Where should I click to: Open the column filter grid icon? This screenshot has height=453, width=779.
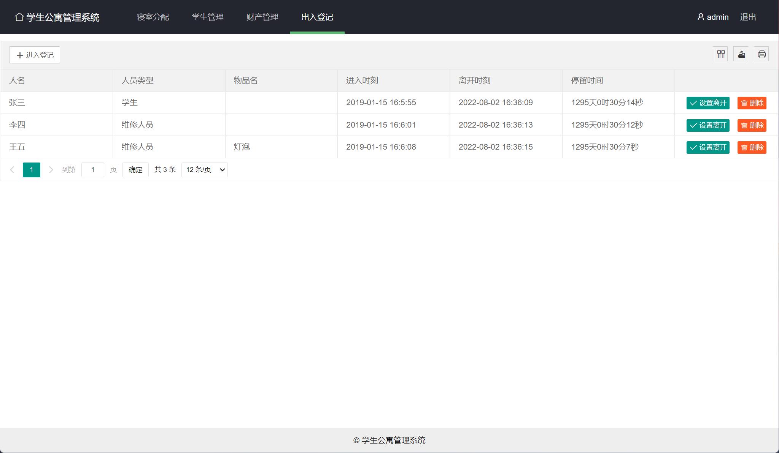pos(720,54)
